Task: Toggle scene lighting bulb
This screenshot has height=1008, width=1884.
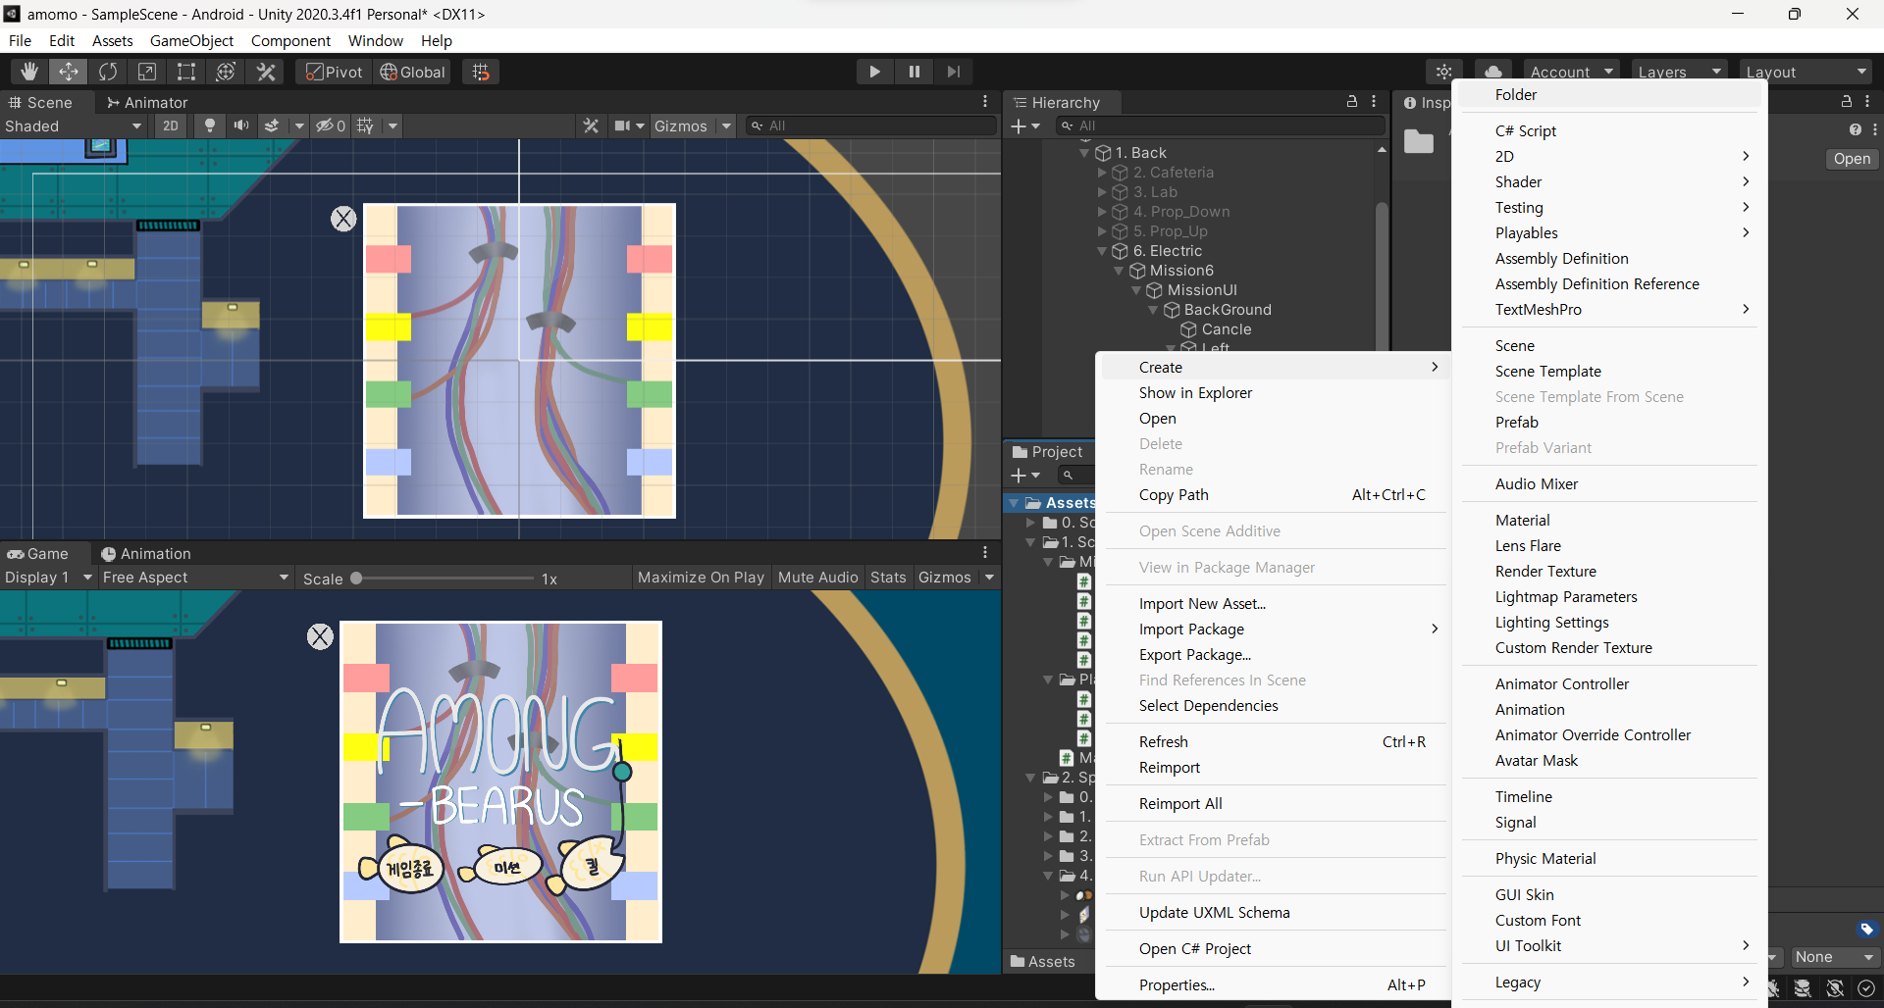Action: tap(209, 126)
